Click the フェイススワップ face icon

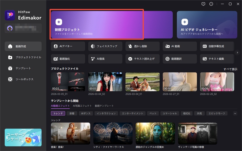[93, 46]
